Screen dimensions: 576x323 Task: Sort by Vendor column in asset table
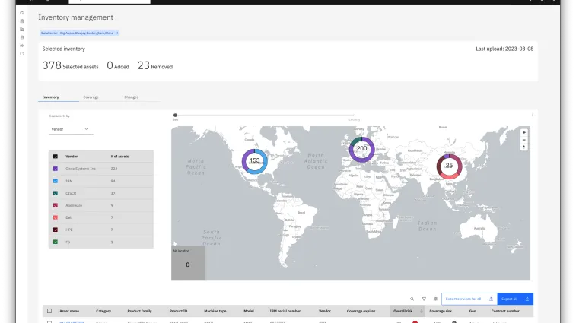click(x=324, y=311)
